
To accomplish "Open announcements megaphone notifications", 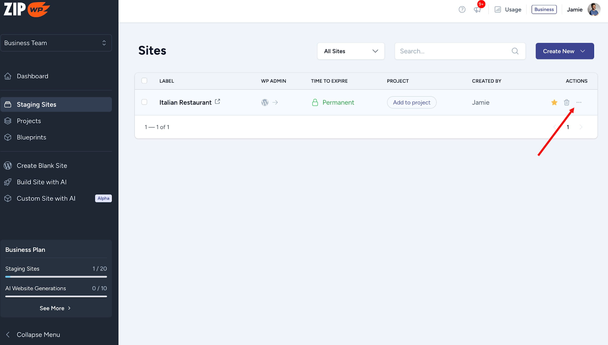I will tap(477, 10).
